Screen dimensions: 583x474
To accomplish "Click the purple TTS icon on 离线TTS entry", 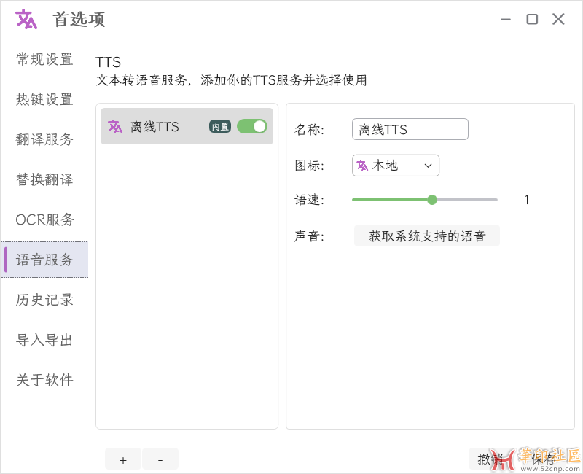I will 115,126.
